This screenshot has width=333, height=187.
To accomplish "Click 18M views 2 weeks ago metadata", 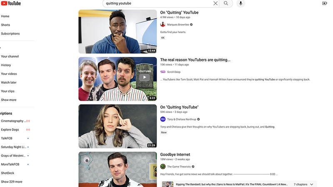I will (x=175, y=159).
